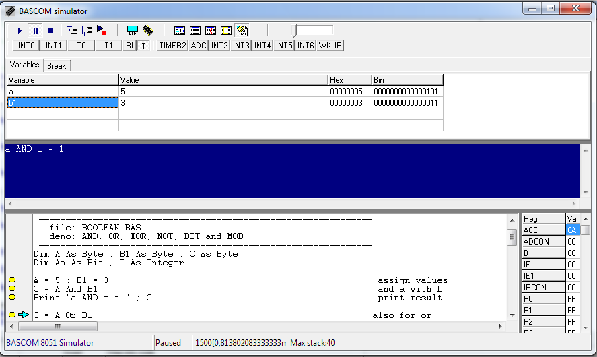Click the grid table toolbar icon
597x357 pixels.
[195, 30]
